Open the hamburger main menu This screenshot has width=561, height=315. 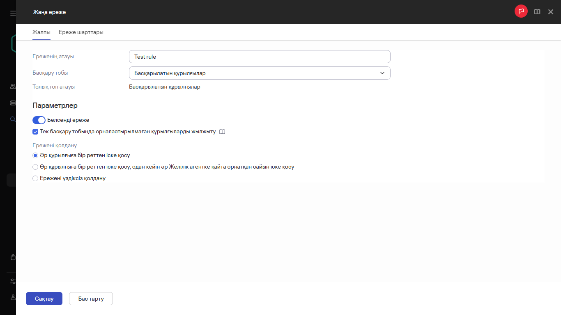13,13
